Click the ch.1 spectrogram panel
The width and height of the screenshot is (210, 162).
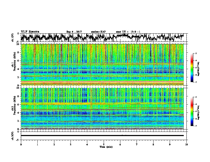(x=102, y=65)
